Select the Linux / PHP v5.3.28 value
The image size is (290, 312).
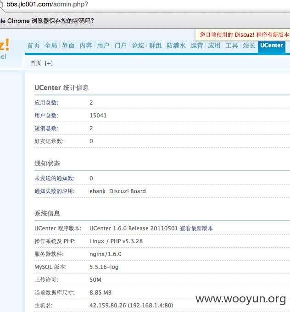[116, 241]
